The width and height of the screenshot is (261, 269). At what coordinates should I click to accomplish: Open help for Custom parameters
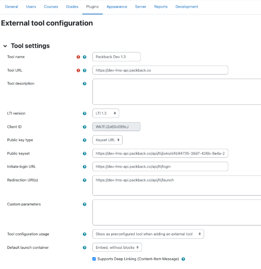click(84, 204)
